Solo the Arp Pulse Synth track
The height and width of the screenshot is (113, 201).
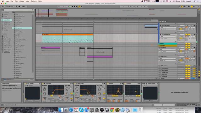coord(192,35)
